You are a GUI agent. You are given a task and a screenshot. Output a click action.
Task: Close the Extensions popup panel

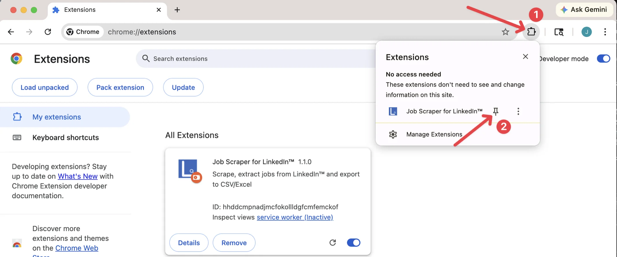[x=525, y=57]
